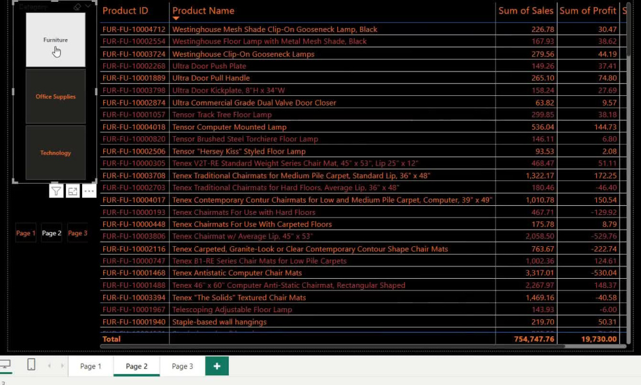
Task: Switch to the Page 3 tab
Action: tap(181, 366)
